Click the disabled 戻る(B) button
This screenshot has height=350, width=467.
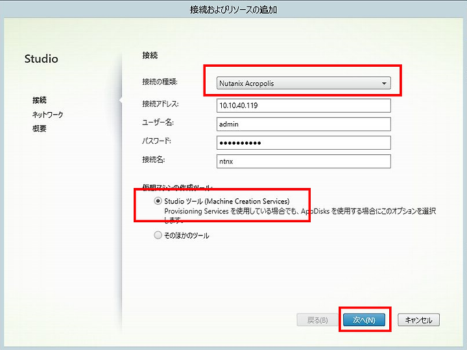click(317, 320)
